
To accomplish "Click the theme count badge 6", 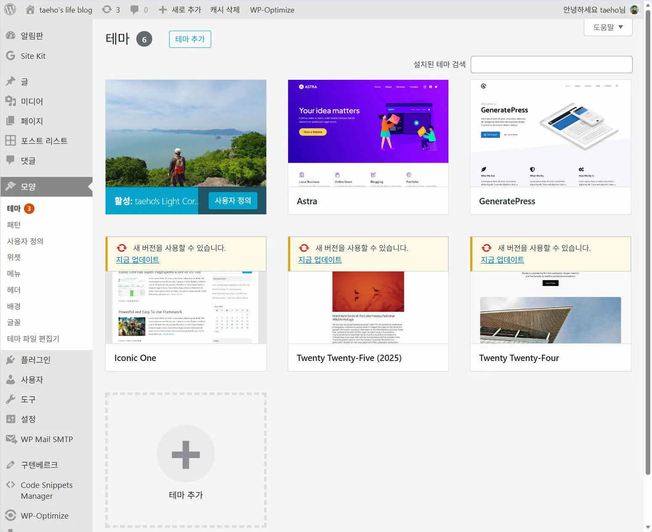I will 144,39.
